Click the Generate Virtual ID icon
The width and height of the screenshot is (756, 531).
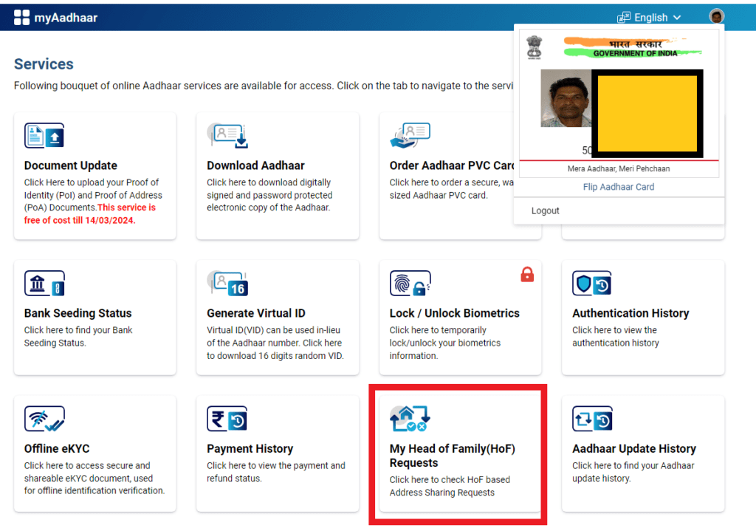[x=227, y=283]
